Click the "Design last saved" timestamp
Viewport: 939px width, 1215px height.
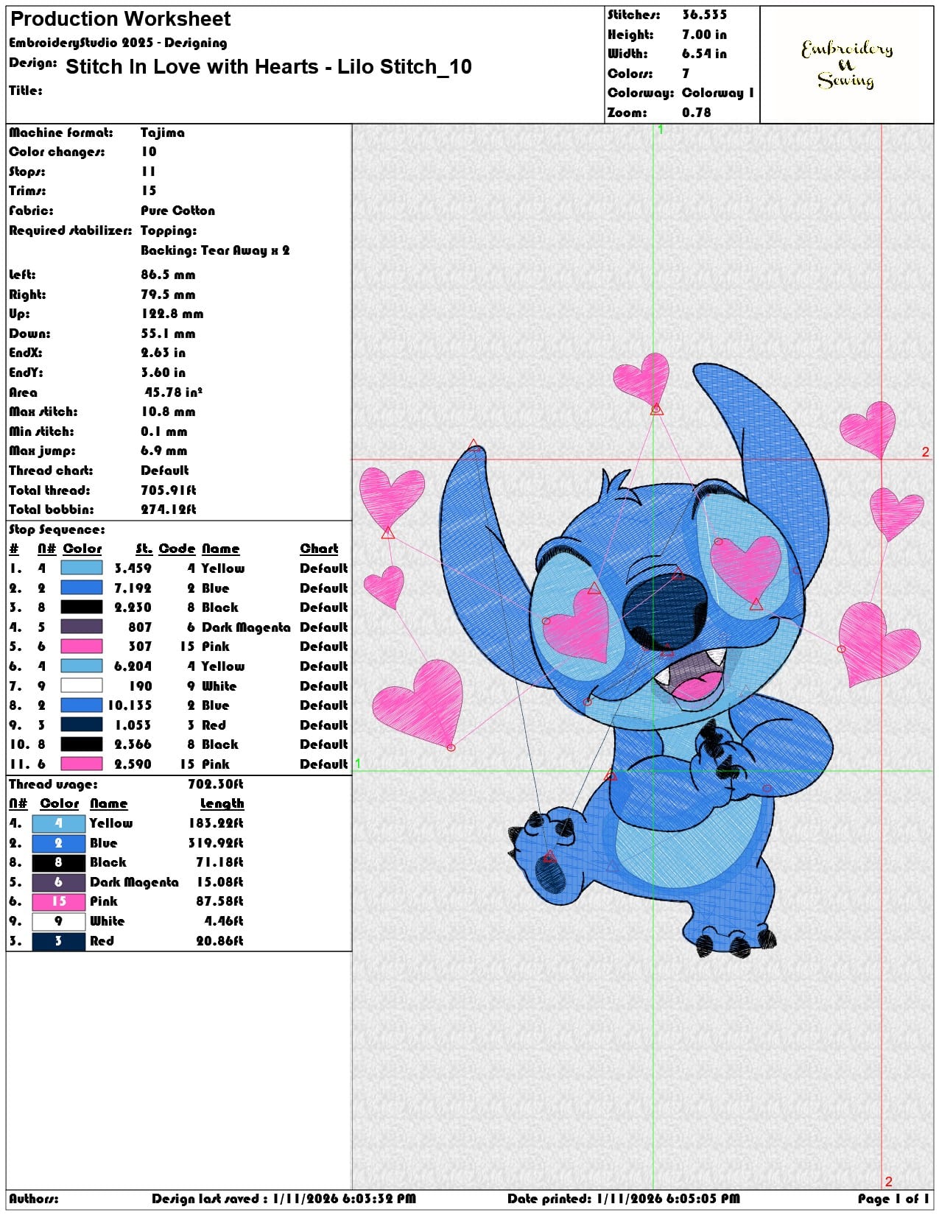point(284,1199)
